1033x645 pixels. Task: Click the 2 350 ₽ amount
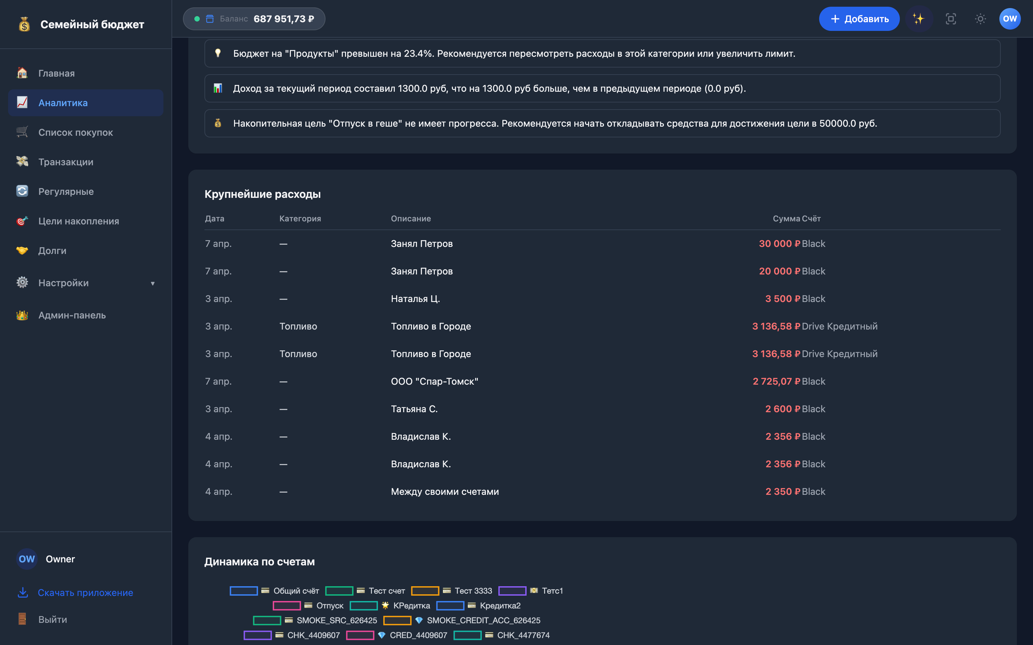782,491
